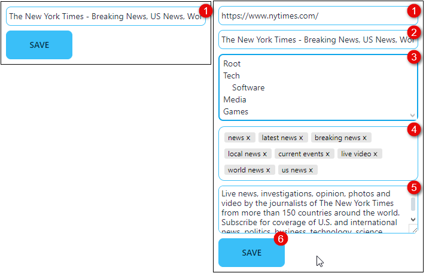The width and height of the screenshot is (426, 273).
Task: Focus the title field in right panel
Action: coord(318,40)
